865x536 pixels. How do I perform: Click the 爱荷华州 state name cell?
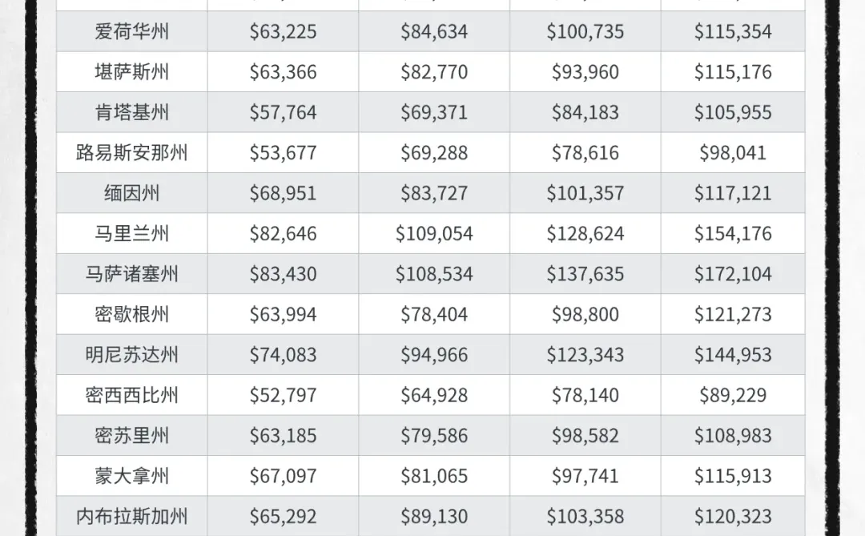132,31
